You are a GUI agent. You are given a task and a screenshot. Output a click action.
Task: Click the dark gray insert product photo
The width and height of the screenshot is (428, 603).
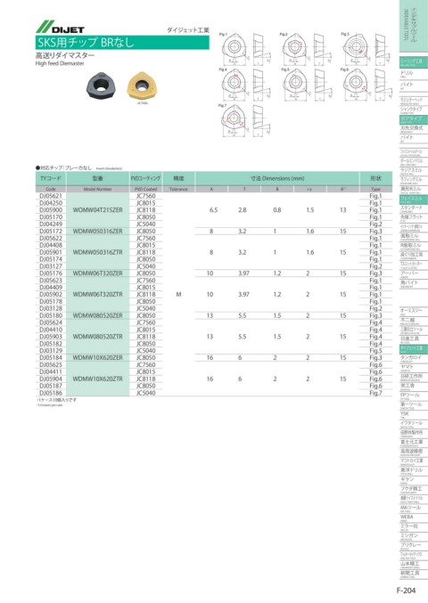tap(101, 86)
